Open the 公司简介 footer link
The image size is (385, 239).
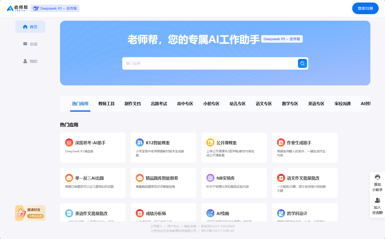tap(156, 226)
